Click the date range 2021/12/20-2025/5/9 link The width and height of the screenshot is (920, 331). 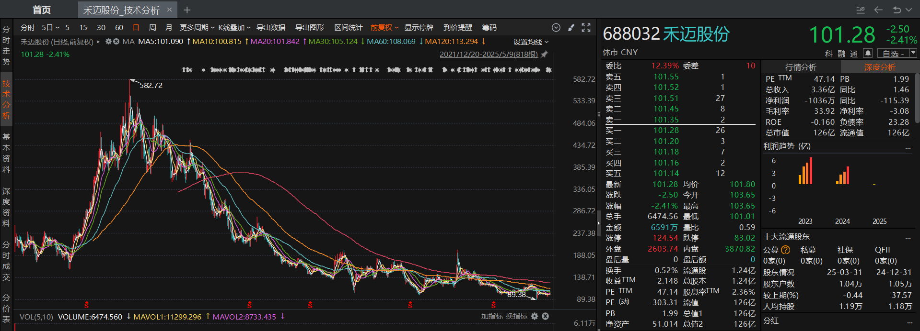pos(489,55)
